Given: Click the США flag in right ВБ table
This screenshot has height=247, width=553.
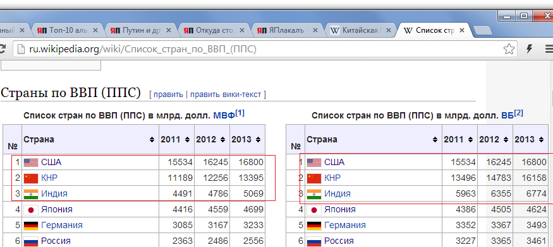Looking at the screenshot, I should tap(314, 163).
